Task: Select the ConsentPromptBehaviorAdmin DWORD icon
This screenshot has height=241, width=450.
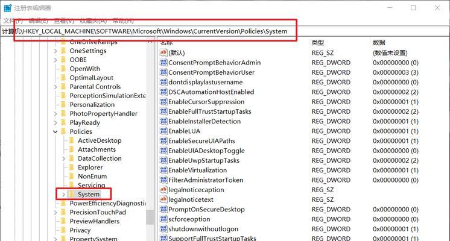Action: [163, 62]
